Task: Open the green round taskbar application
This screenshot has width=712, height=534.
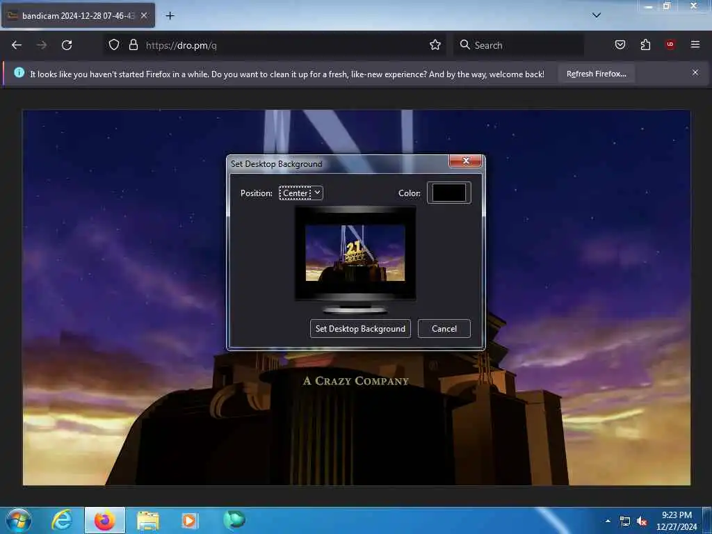Action: [234, 519]
